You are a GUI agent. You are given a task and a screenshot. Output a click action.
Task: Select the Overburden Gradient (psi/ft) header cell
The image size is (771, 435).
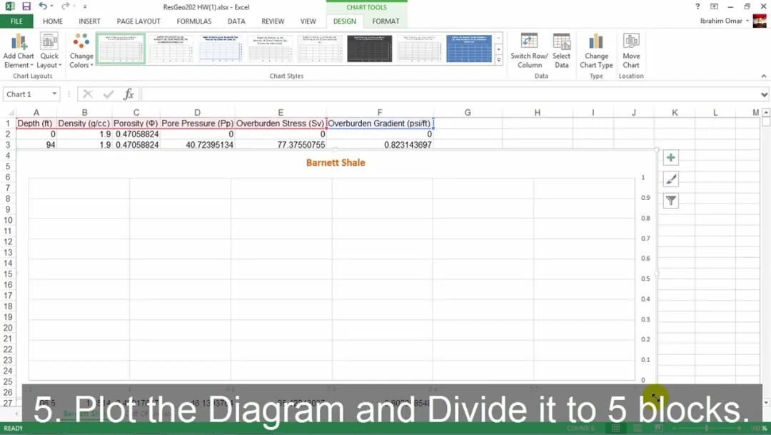(380, 124)
